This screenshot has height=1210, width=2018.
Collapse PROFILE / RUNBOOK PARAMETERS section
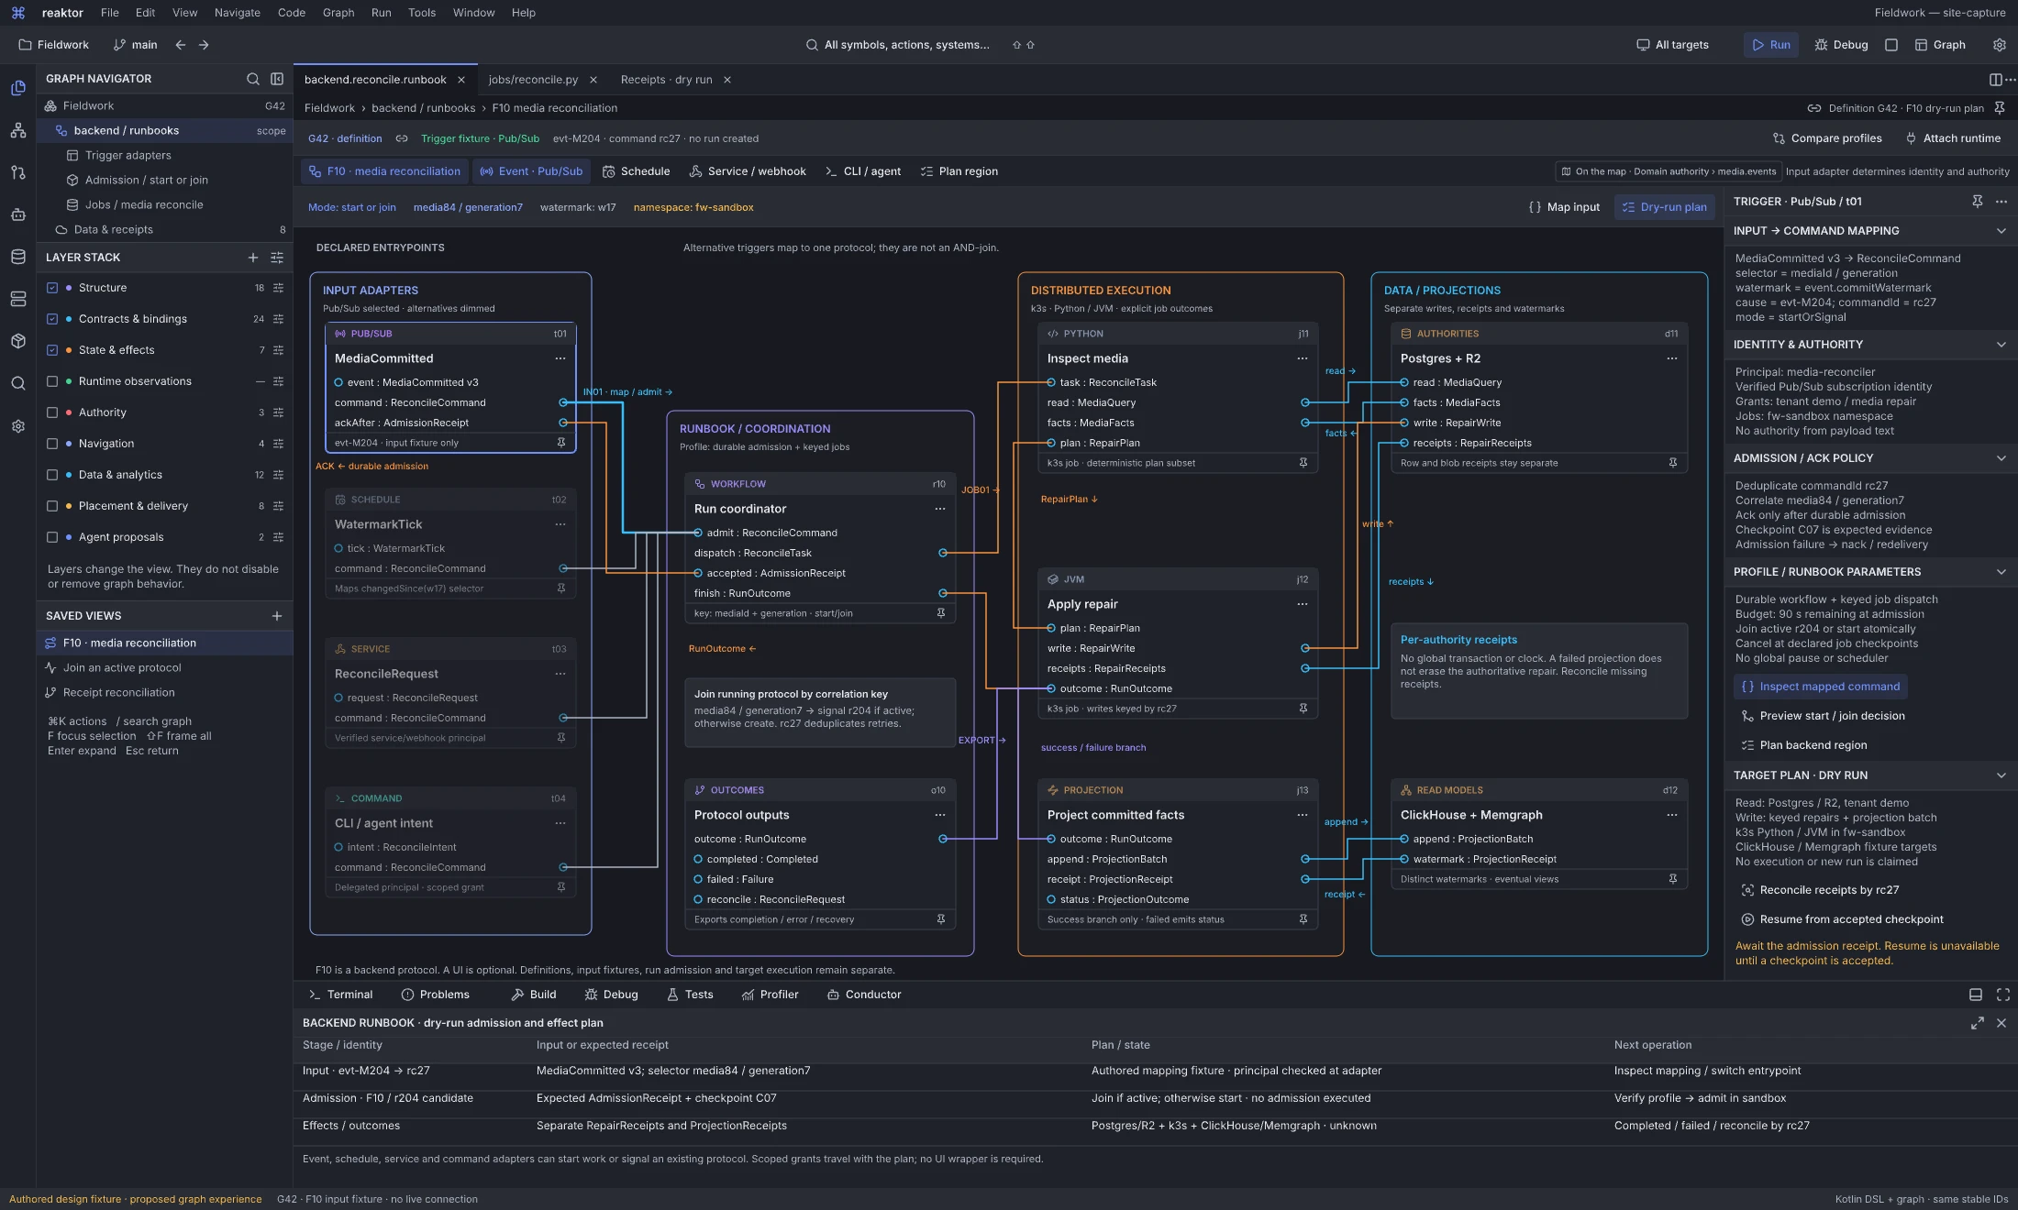point(2001,572)
